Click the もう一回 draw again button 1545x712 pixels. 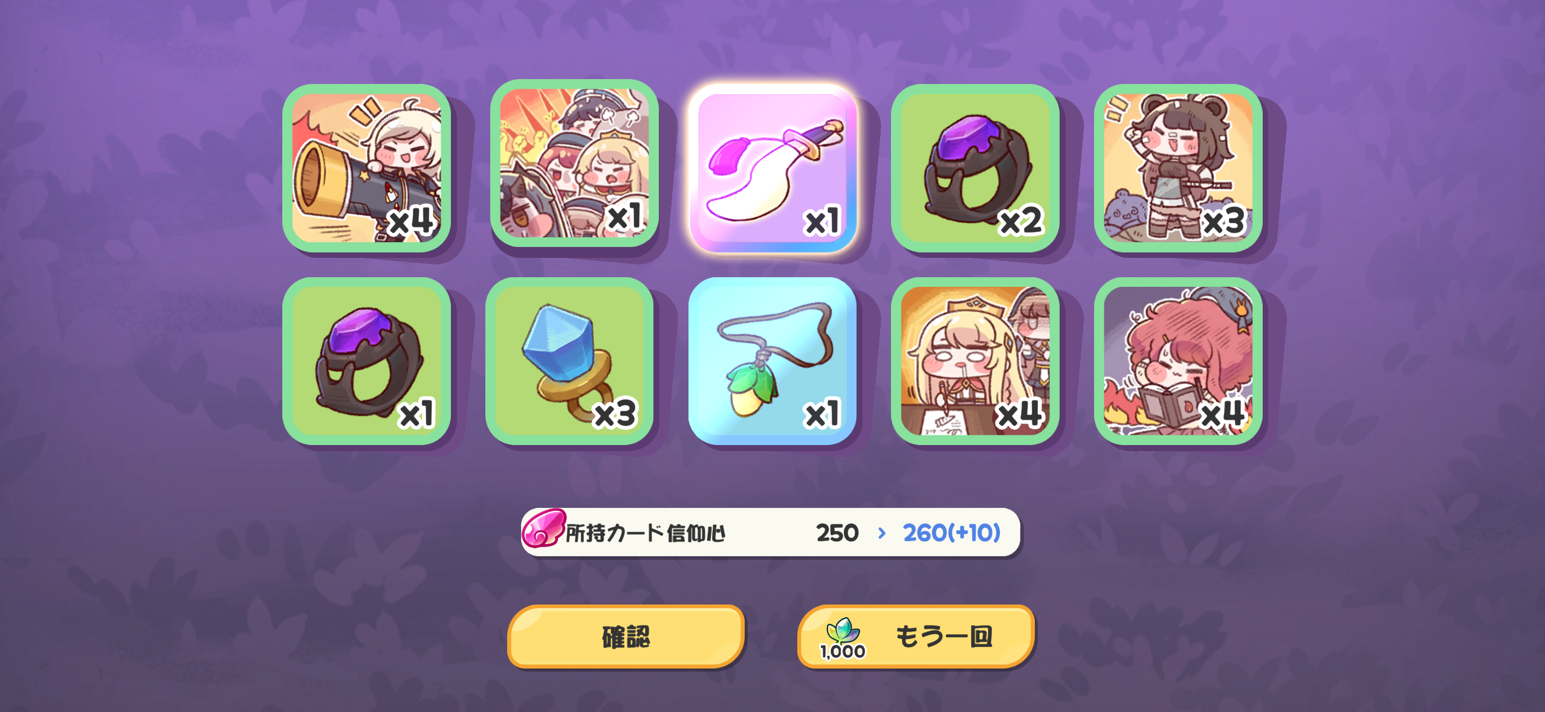(x=916, y=637)
